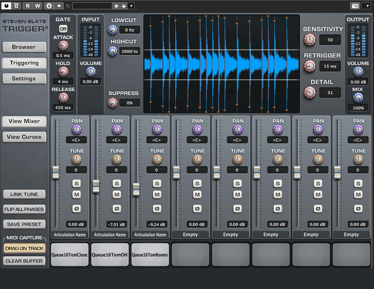Open the preset dropdown arrow in header
This screenshot has height=289, width=374.
click(x=131, y=6)
